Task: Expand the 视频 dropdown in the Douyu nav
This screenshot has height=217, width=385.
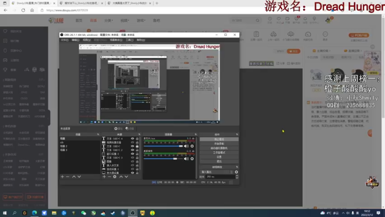Action: 125,20
